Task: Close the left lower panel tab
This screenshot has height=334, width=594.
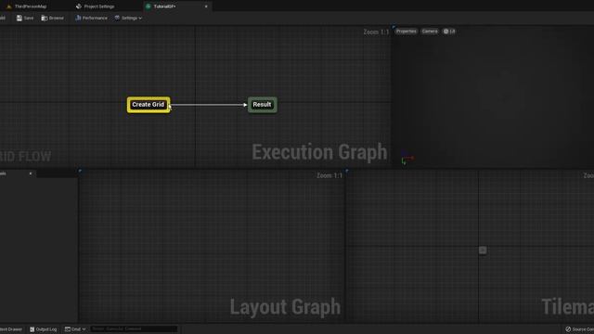Action: [31, 173]
